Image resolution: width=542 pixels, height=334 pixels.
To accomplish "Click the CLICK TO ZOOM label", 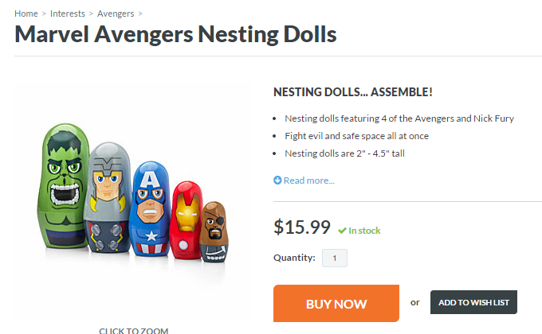I will pyautogui.click(x=134, y=330).
